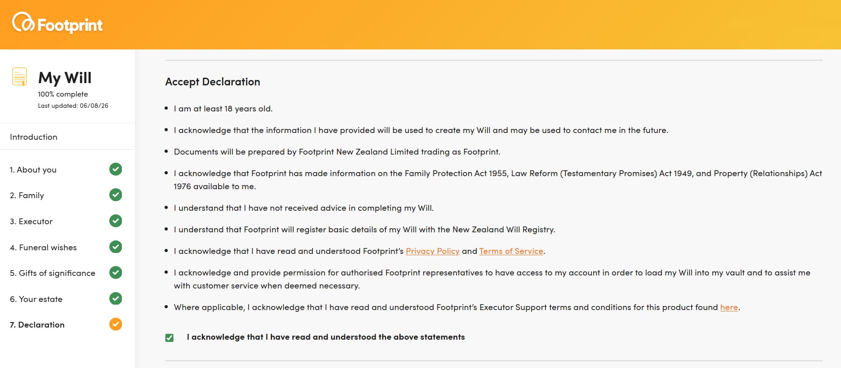This screenshot has height=368, width=841.
Task: Click the orange checkmark beside Declaration
Action: point(116,324)
